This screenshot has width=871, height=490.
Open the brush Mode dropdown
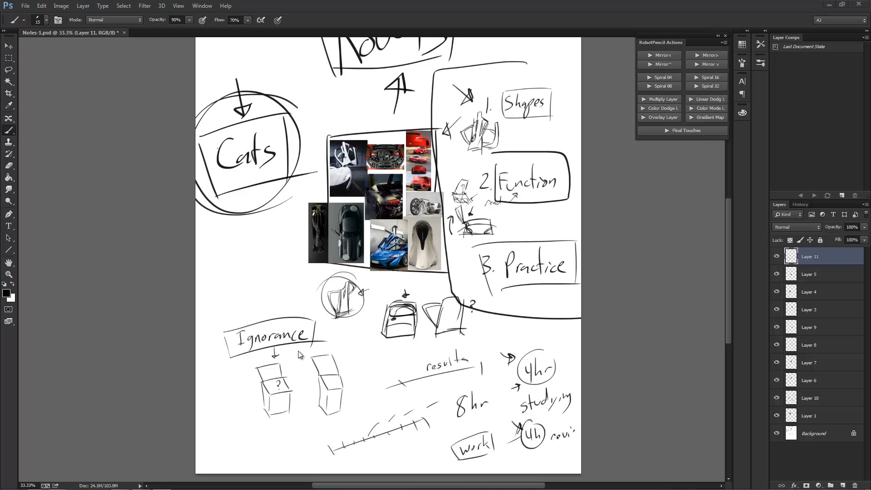pyautogui.click(x=114, y=20)
